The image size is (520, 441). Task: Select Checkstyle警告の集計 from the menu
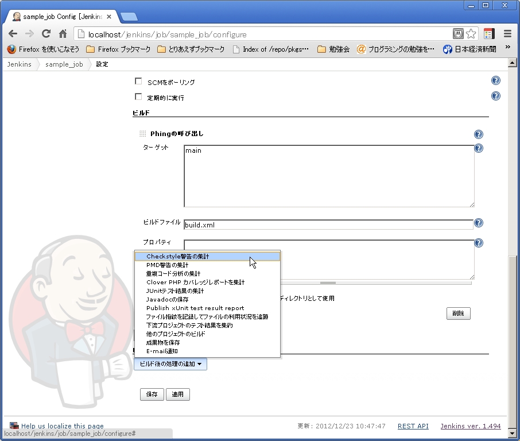point(208,257)
